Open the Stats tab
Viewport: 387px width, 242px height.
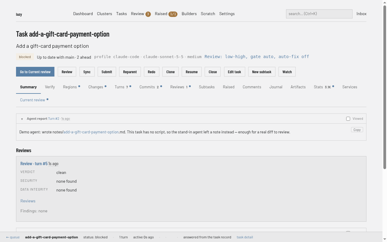tap(324, 87)
